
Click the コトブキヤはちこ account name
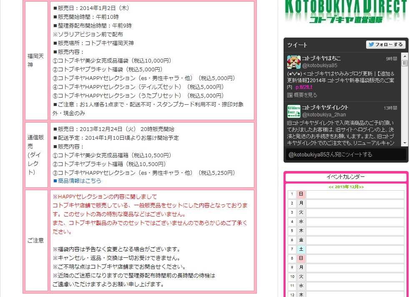pyautogui.click(x=321, y=58)
